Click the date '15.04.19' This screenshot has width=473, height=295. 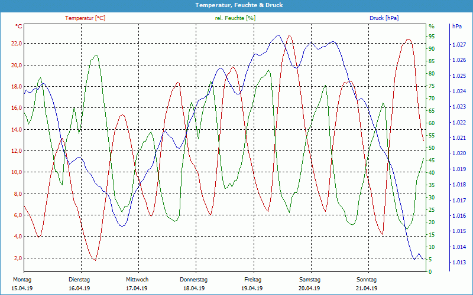coord(22,289)
